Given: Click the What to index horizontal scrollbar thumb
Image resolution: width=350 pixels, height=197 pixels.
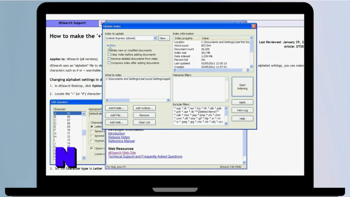Looking at the screenshot, I should pos(119,100).
